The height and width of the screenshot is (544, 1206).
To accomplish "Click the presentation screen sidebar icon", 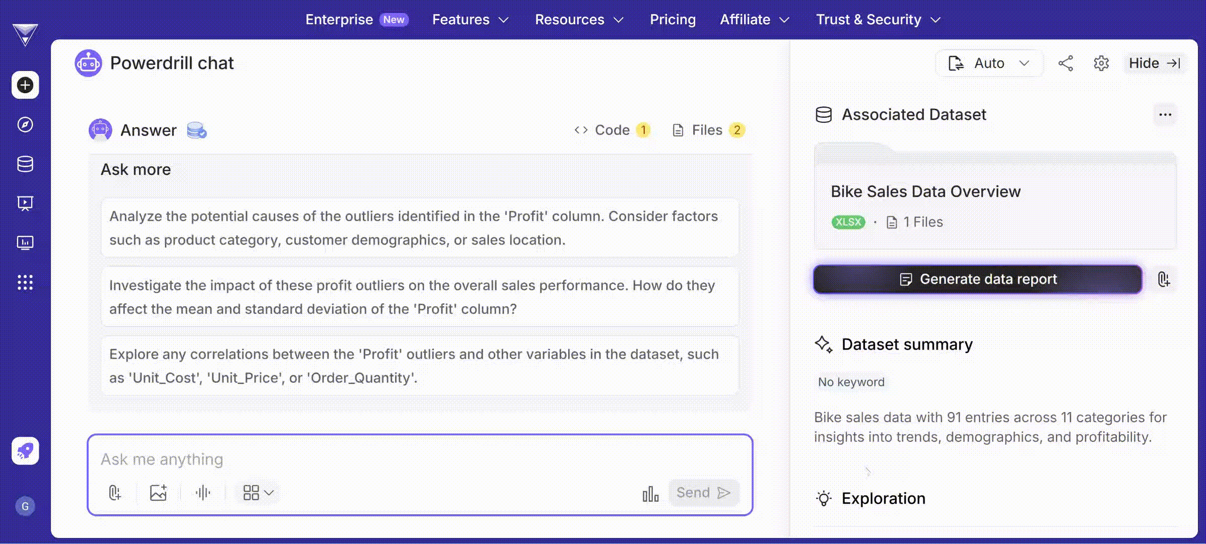I will 25,203.
